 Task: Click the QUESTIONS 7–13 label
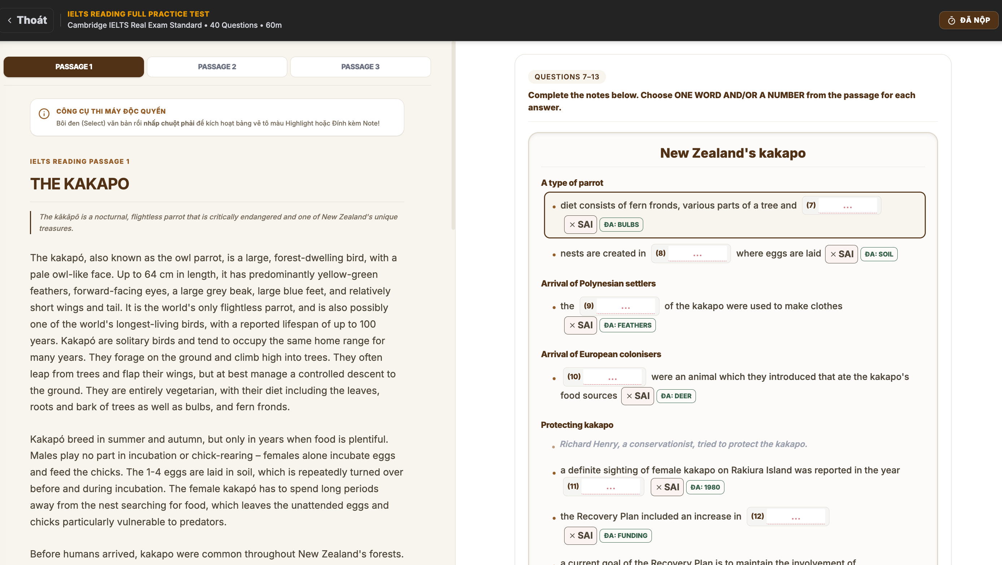[x=567, y=77]
